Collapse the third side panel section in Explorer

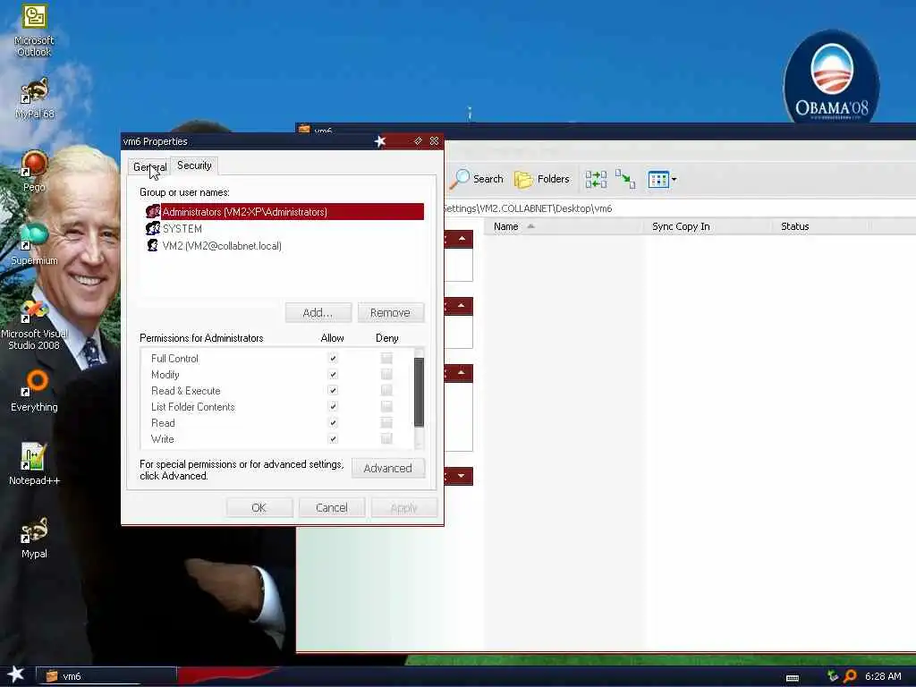[462, 373]
